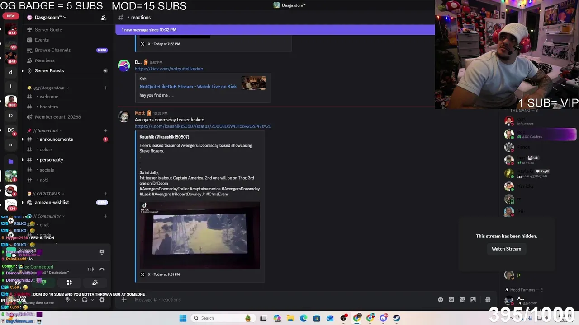Open the voice noise suppression waveform icon

click(x=91, y=269)
